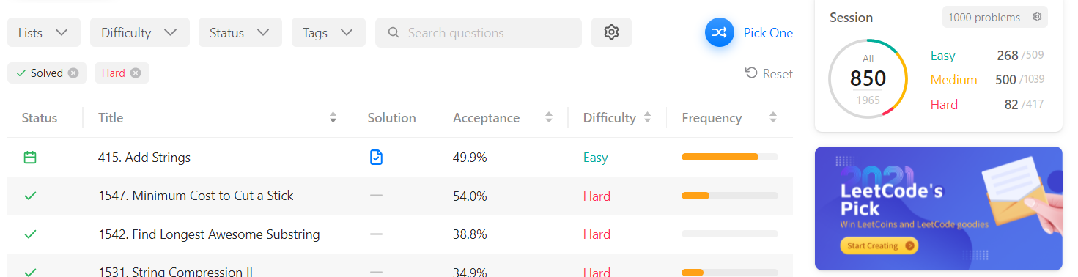
Task: Click the Start Creating banner button
Action: pos(879,245)
